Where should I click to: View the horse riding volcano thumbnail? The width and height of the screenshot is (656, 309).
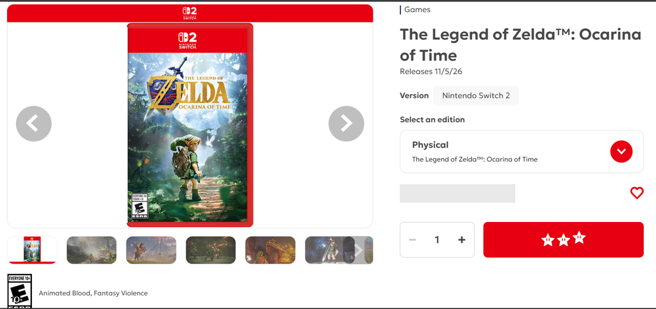tap(151, 250)
